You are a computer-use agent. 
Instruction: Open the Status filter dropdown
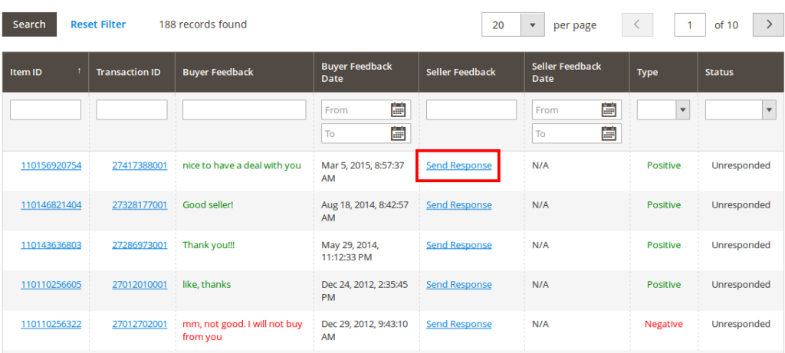pyautogui.click(x=769, y=110)
